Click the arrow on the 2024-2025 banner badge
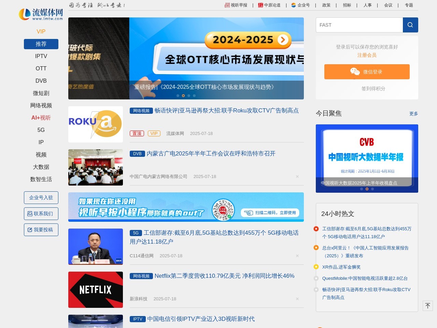Image resolution: width=437 pixels, height=328 pixels. pyautogui.click(x=283, y=40)
